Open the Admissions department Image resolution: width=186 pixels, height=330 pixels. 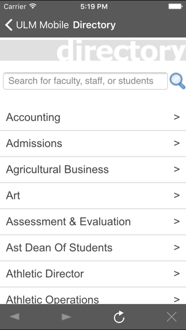(x=93, y=144)
